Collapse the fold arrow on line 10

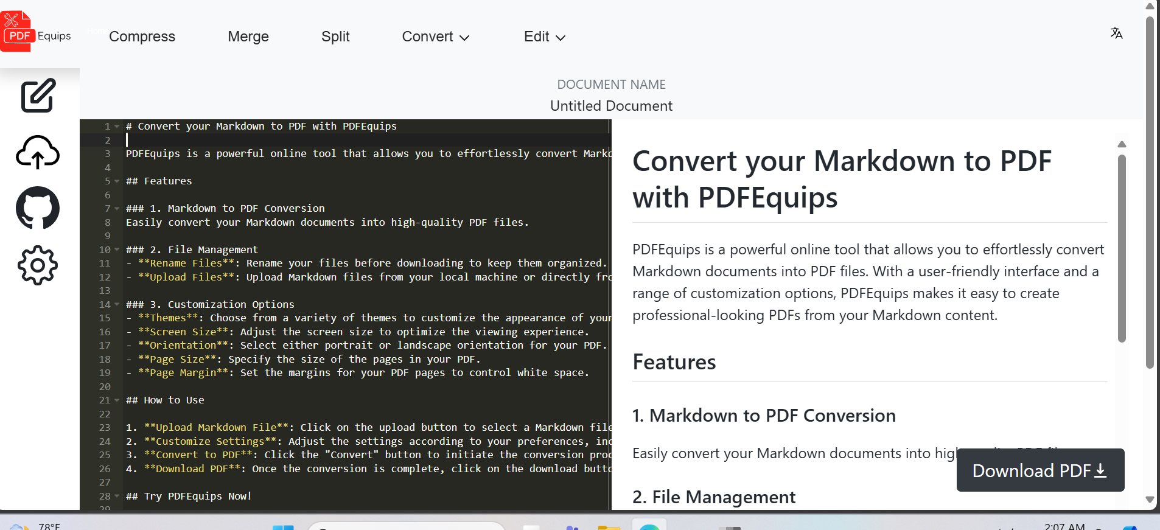point(117,250)
